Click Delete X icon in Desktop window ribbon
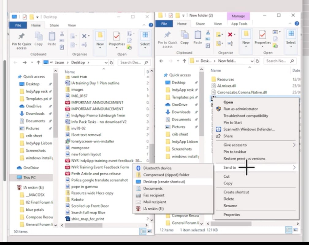 click(84, 36)
